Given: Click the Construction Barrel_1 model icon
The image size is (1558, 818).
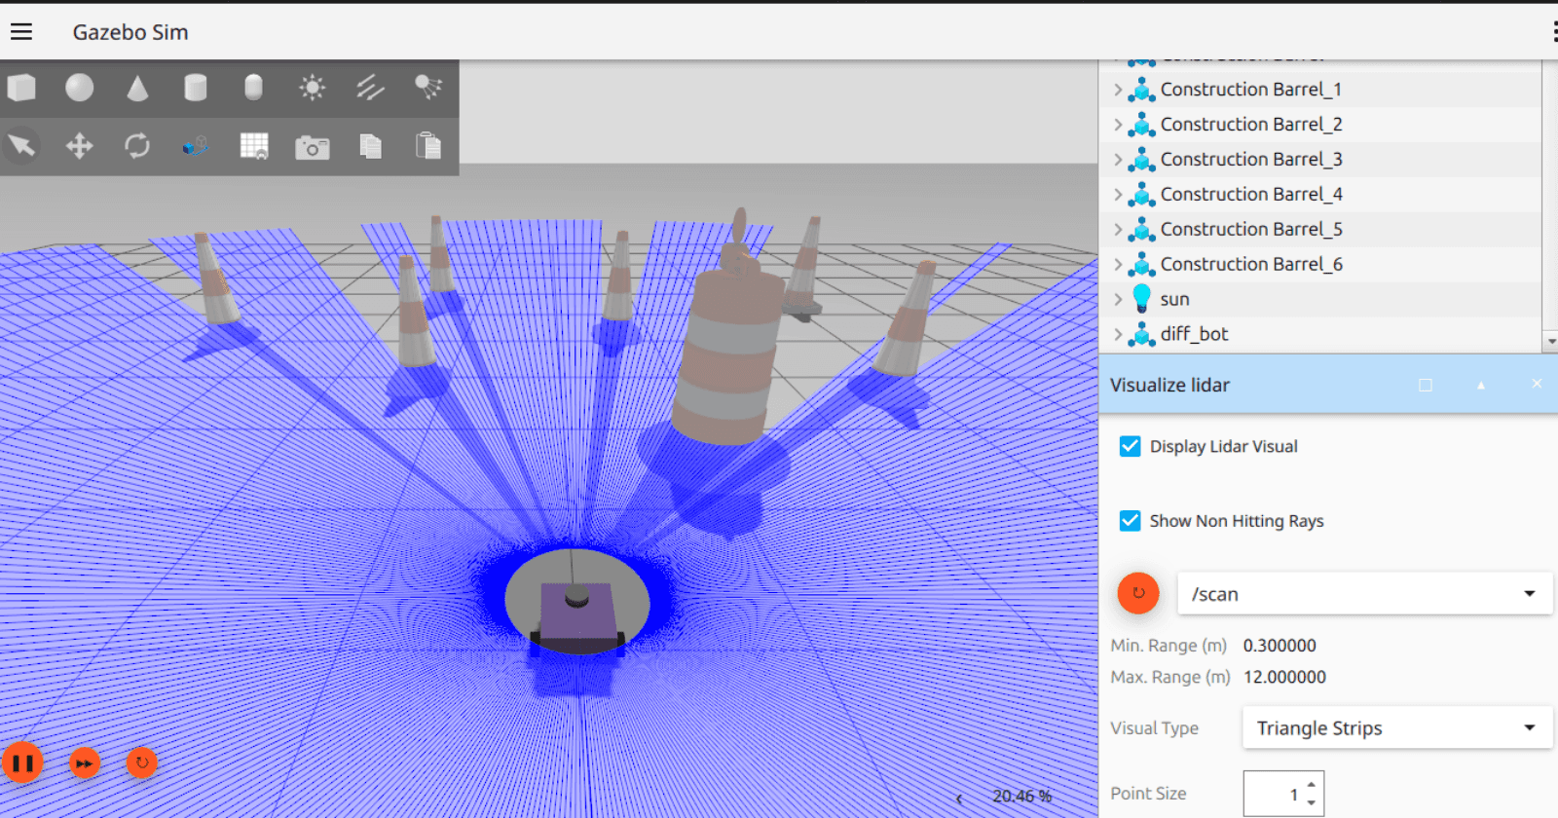Looking at the screenshot, I should click(x=1141, y=90).
